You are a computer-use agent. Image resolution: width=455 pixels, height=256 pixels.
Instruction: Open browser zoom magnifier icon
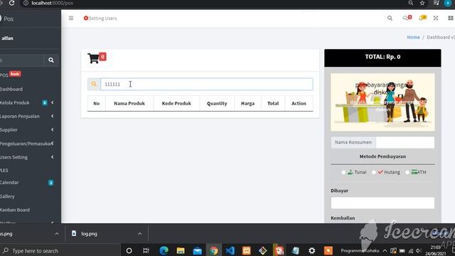tap(411, 3)
